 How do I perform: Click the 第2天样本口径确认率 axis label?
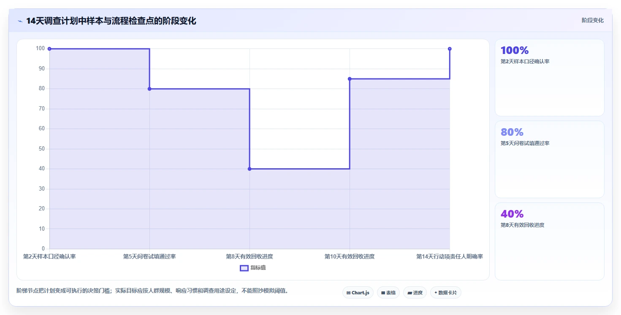49,256
